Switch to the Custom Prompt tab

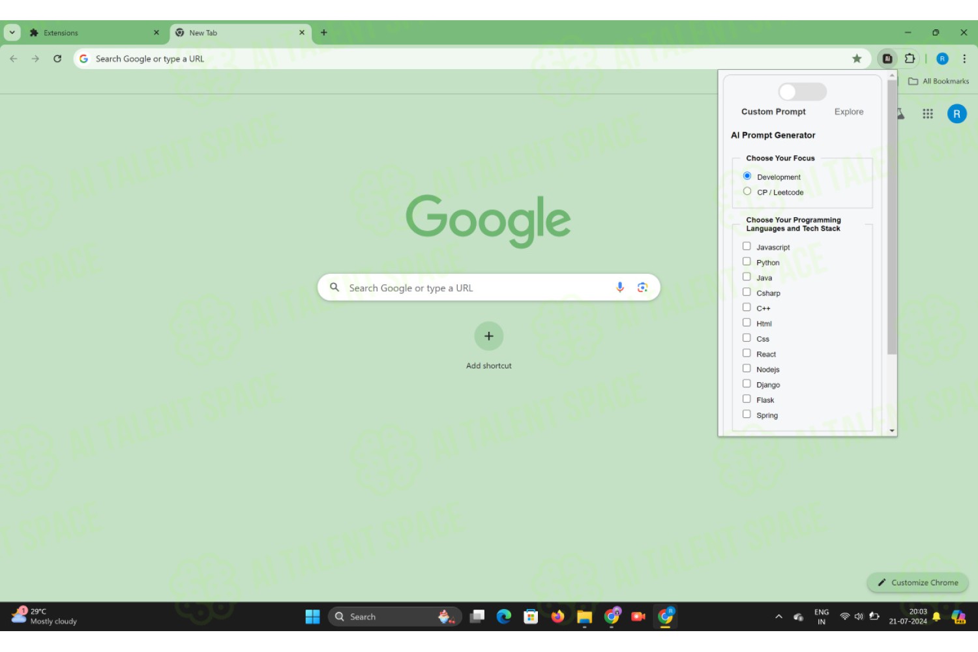tap(773, 111)
